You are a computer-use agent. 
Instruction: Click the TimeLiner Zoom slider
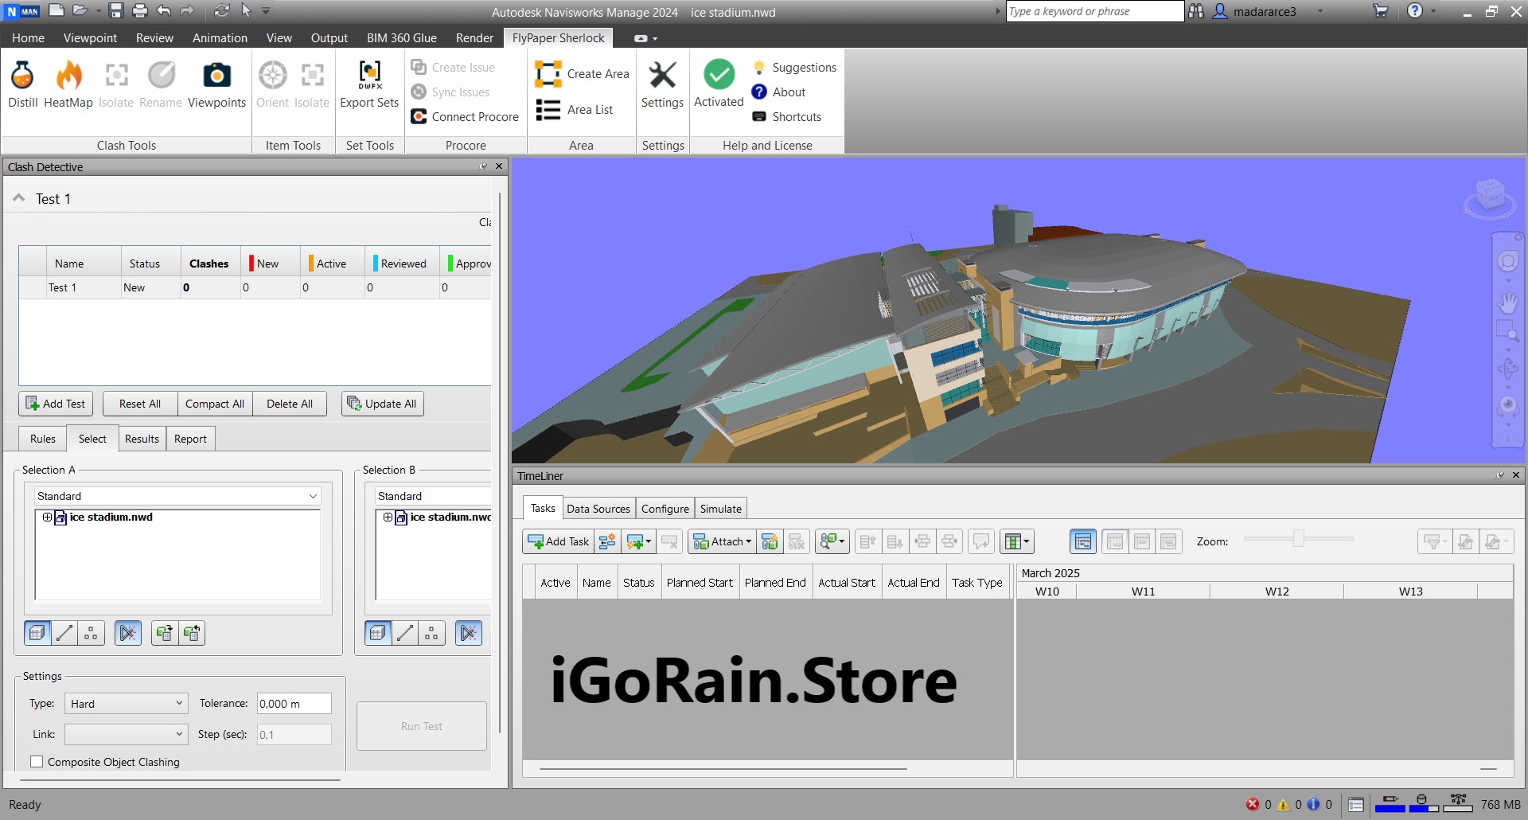[1298, 539]
